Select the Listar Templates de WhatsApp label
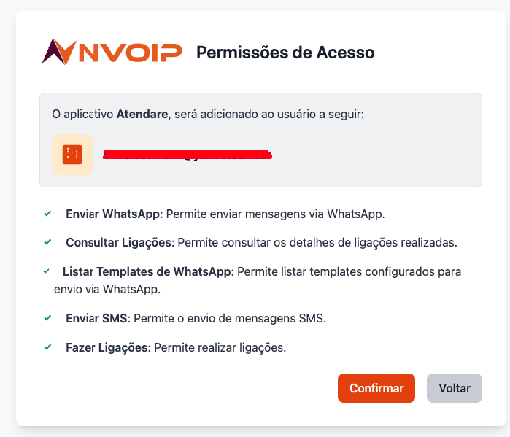The width and height of the screenshot is (510, 437). click(x=147, y=271)
